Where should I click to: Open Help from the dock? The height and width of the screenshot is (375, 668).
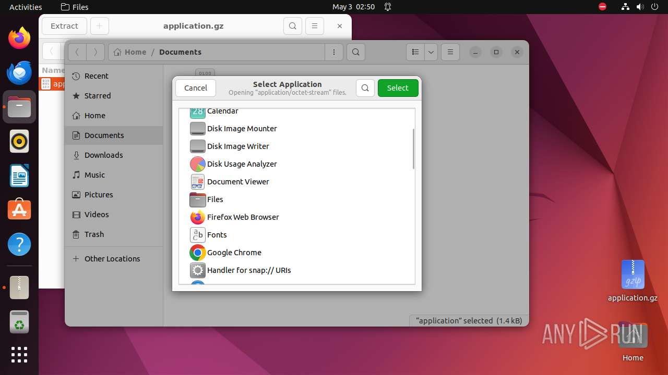19,244
